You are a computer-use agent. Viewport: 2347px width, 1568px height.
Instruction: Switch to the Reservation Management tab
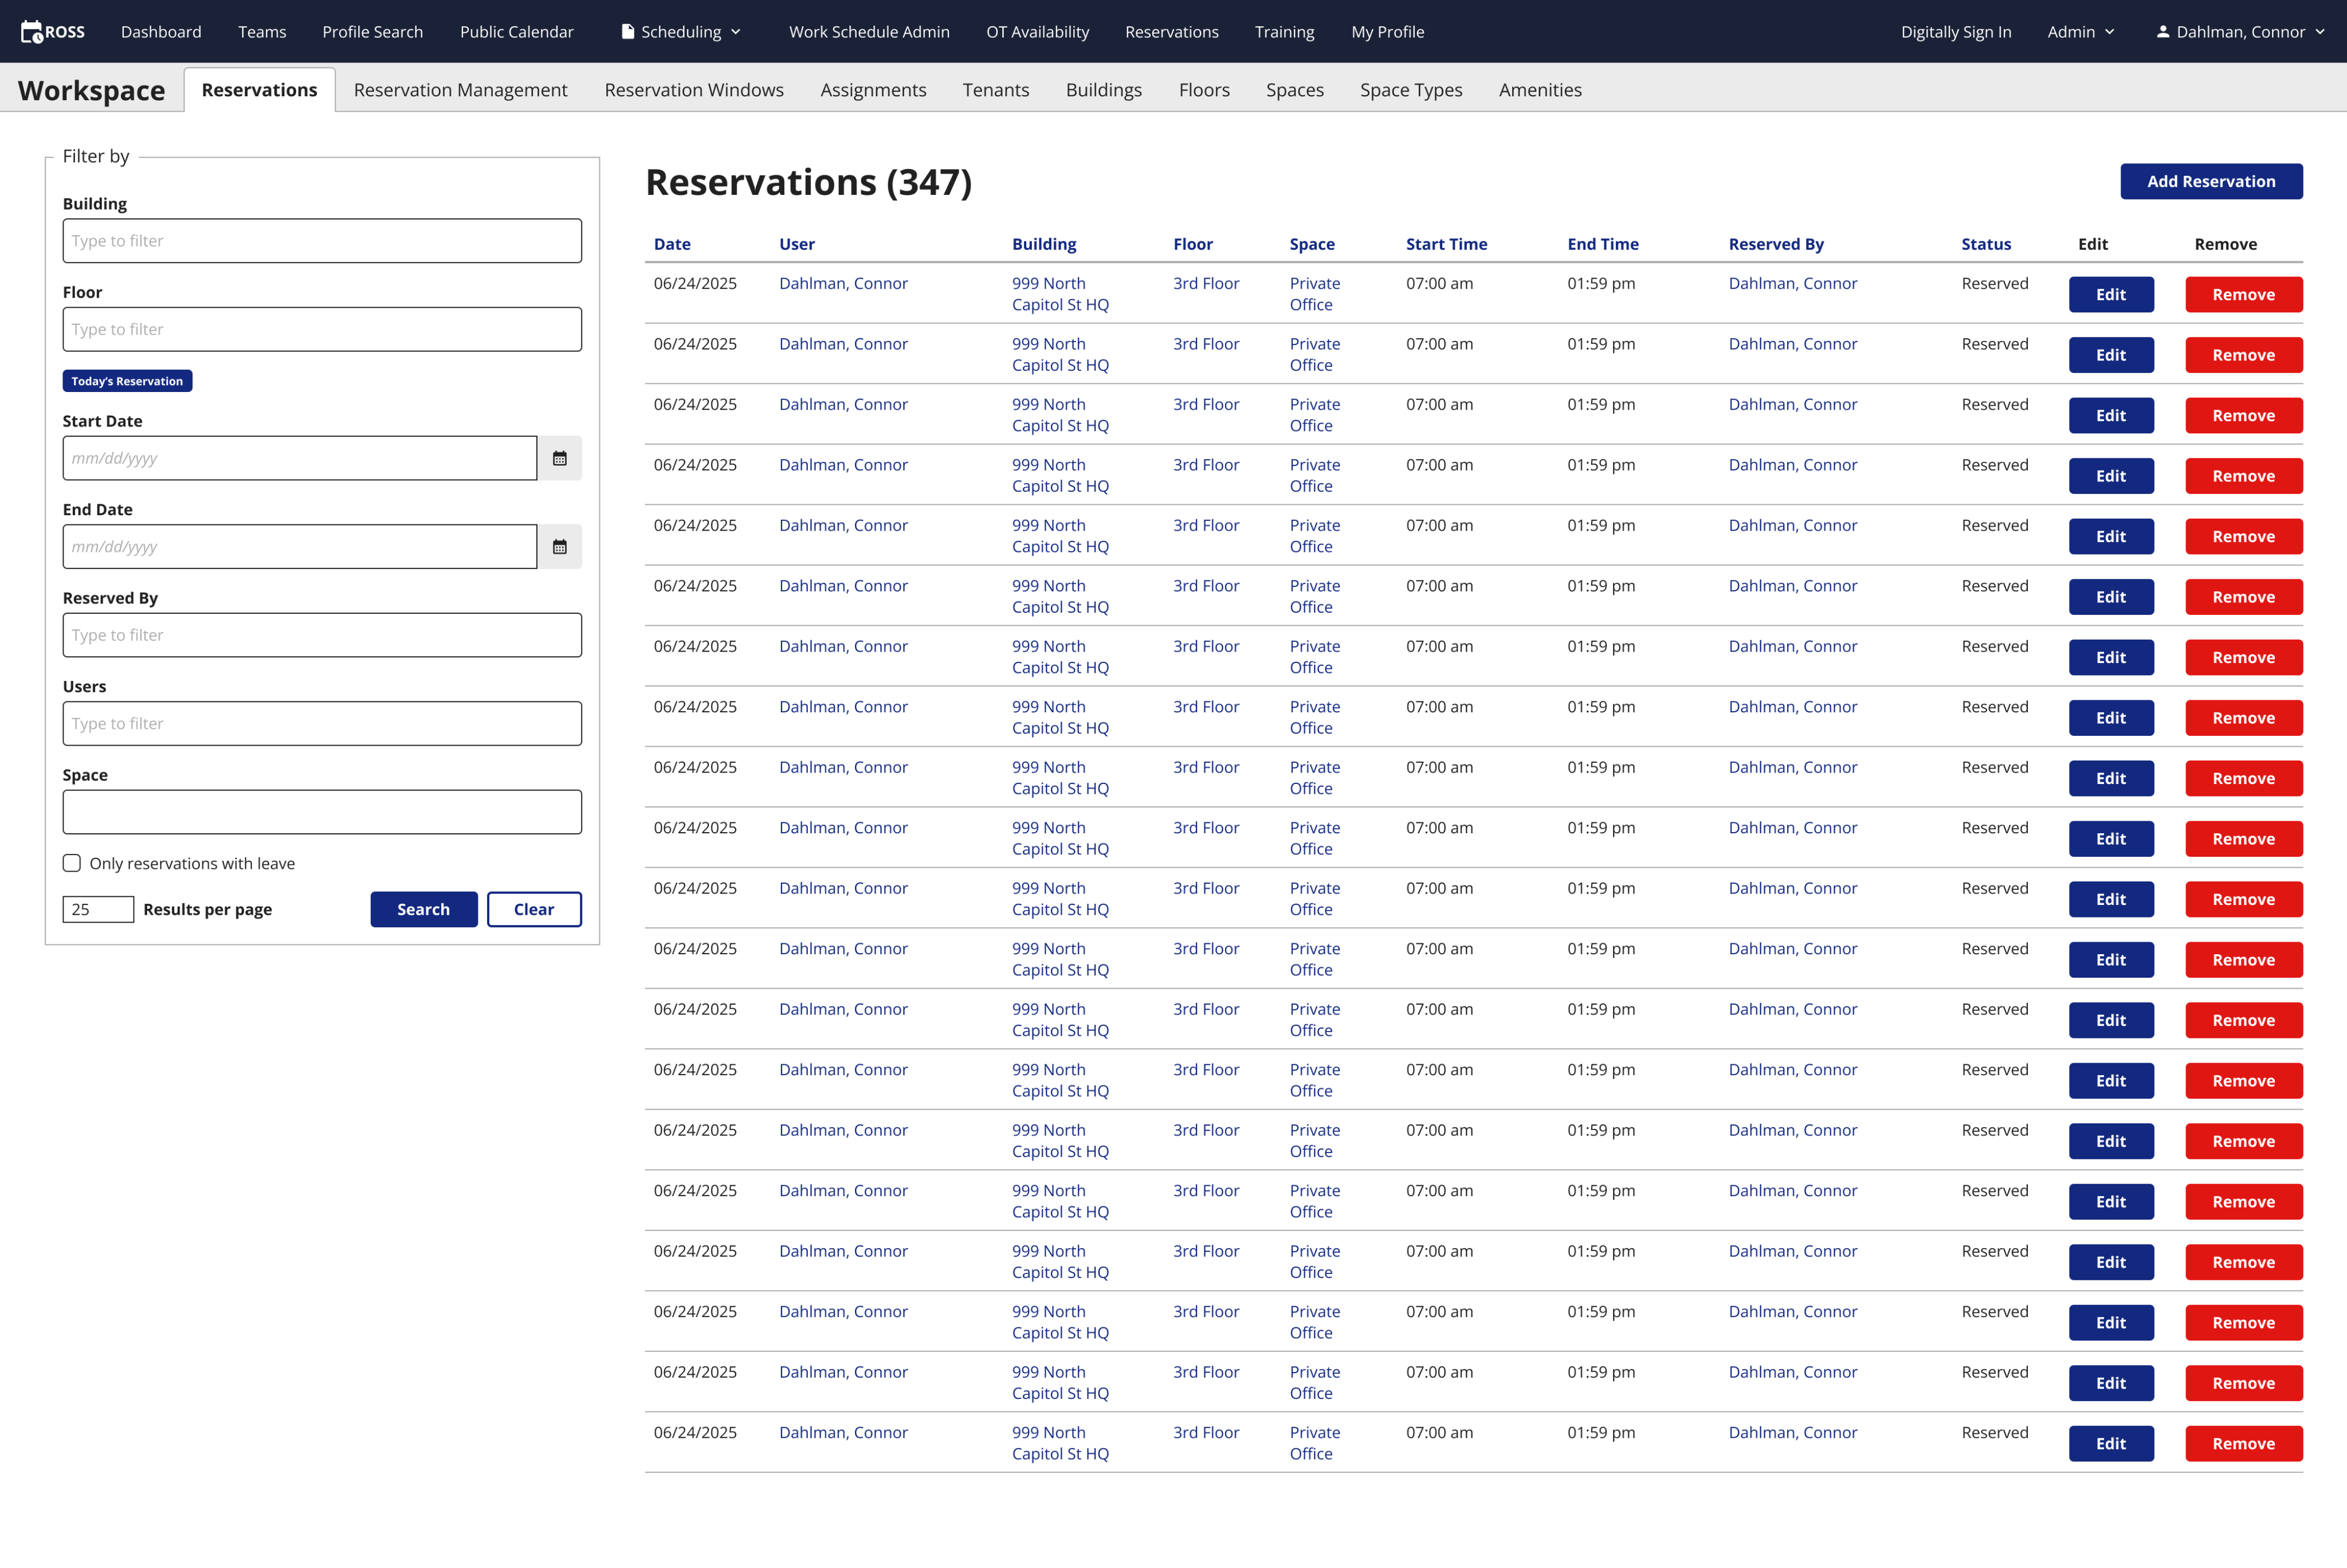(460, 90)
